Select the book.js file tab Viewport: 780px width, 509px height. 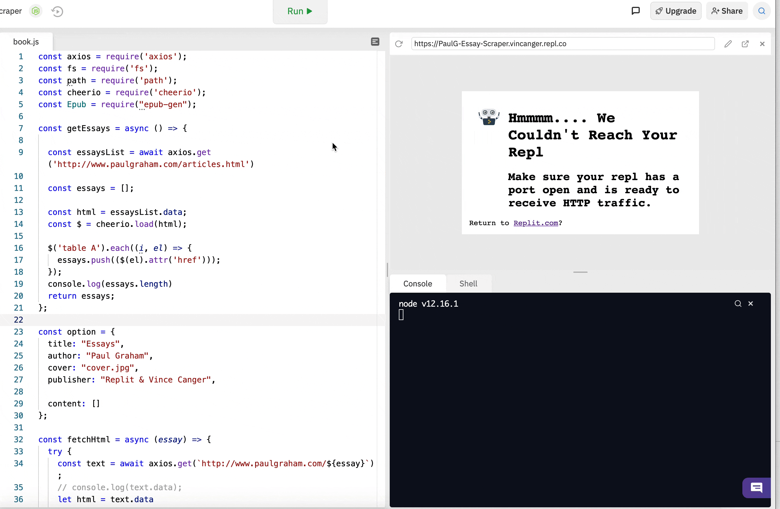coord(26,42)
